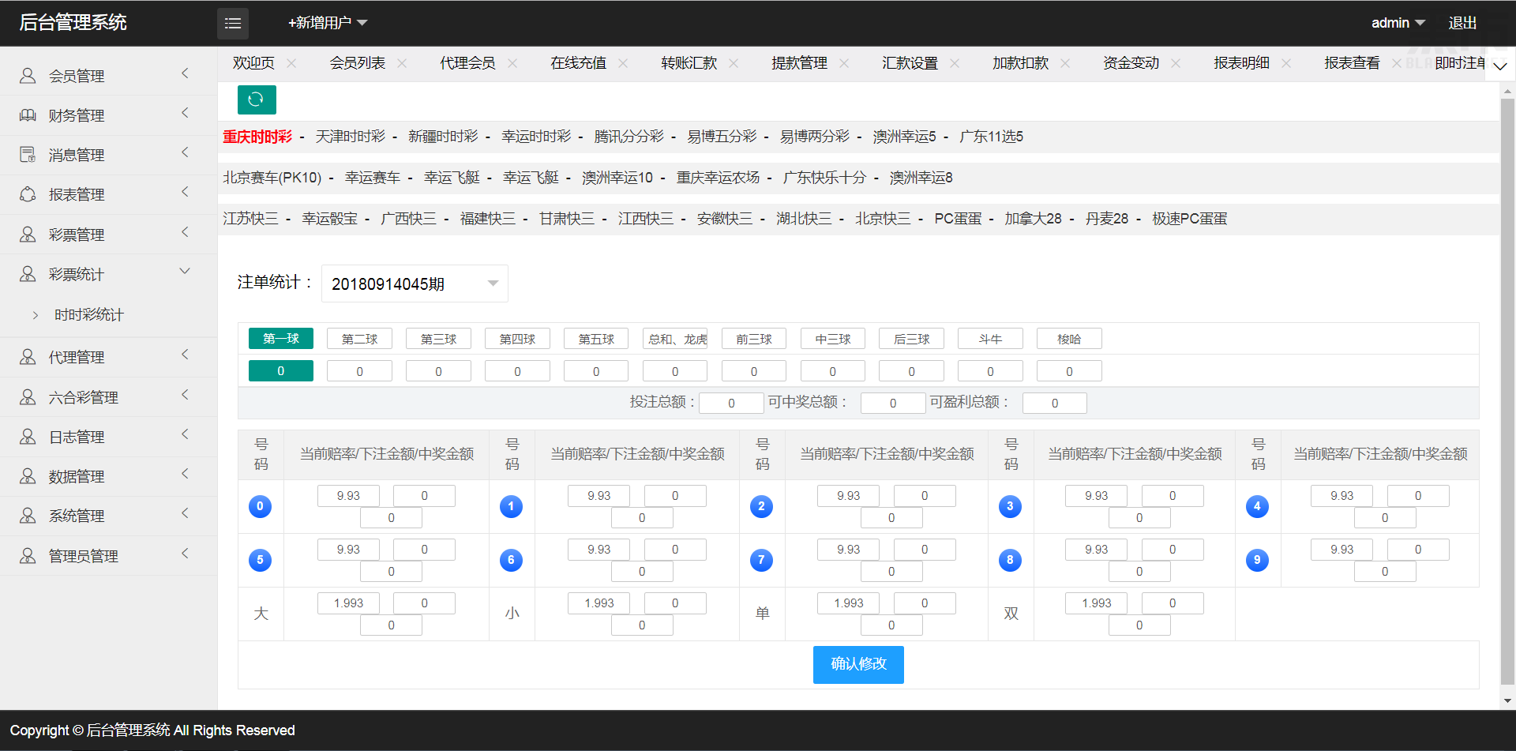Click the 确认修改 button
Screen dimensions: 1516x751
pyautogui.click(x=858, y=665)
